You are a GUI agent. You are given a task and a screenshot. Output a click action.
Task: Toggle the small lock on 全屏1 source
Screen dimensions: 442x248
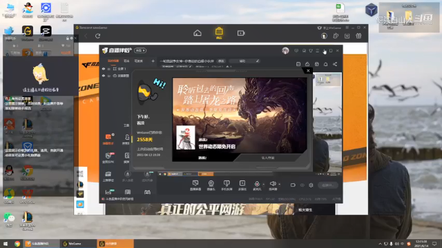(x=109, y=69)
